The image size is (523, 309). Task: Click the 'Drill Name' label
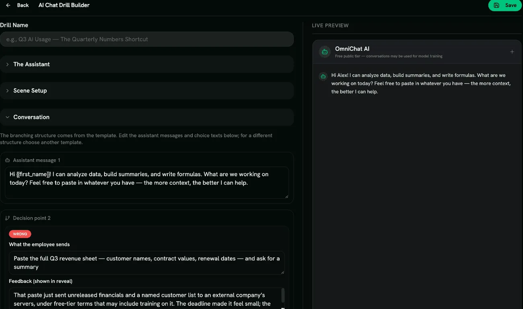tap(14, 25)
